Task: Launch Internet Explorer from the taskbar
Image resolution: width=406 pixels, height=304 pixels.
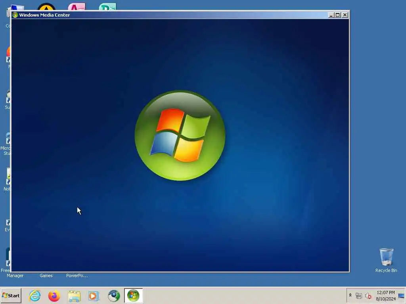Action: coord(35,295)
